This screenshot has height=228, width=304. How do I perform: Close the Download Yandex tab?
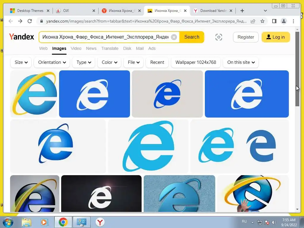click(x=231, y=11)
